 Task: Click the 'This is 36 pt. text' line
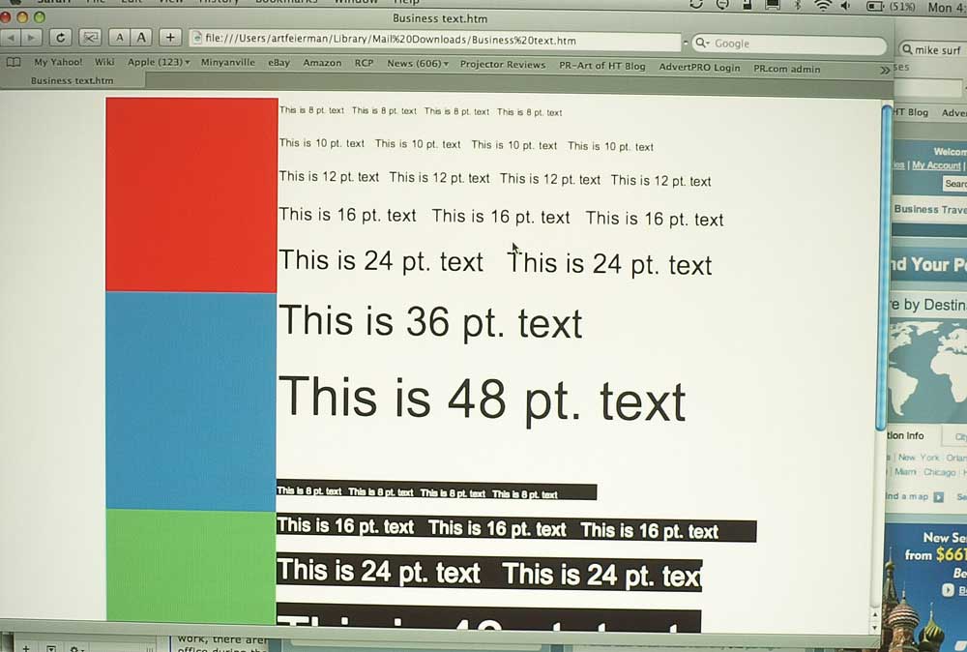coord(430,322)
